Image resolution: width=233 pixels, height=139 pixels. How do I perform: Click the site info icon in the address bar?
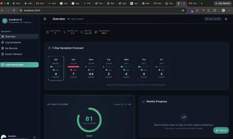pos(21,10)
